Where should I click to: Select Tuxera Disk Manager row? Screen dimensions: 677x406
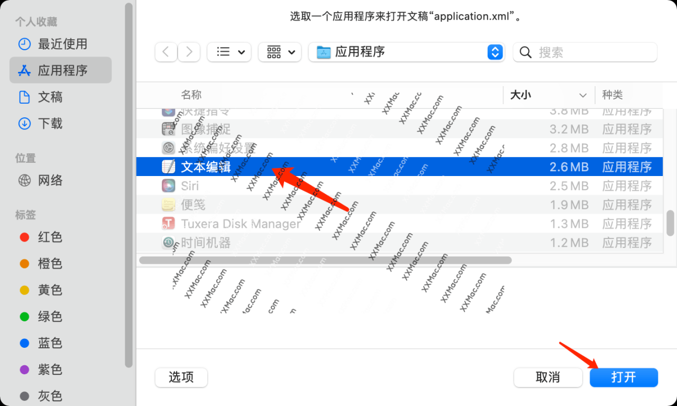(x=400, y=224)
